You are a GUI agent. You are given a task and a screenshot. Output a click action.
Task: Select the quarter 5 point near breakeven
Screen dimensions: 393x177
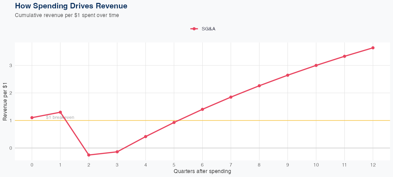pos(174,122)
